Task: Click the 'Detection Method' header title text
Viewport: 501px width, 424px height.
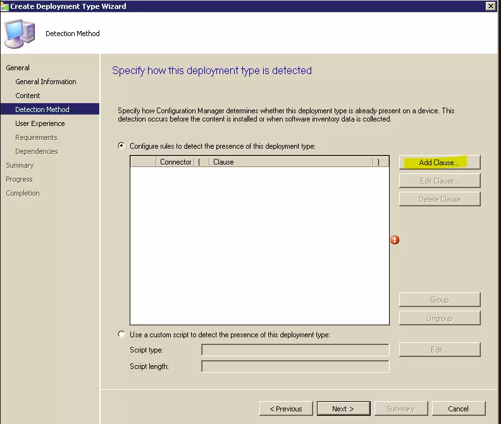Action: click(x=73, y=34)
